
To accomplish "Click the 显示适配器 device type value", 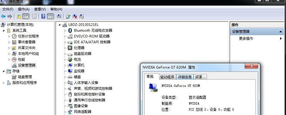I will [197, 98].
